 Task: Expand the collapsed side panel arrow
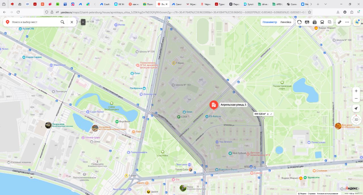click(83, 22)
